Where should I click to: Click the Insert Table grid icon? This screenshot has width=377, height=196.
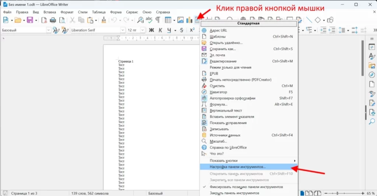point(168,20)
